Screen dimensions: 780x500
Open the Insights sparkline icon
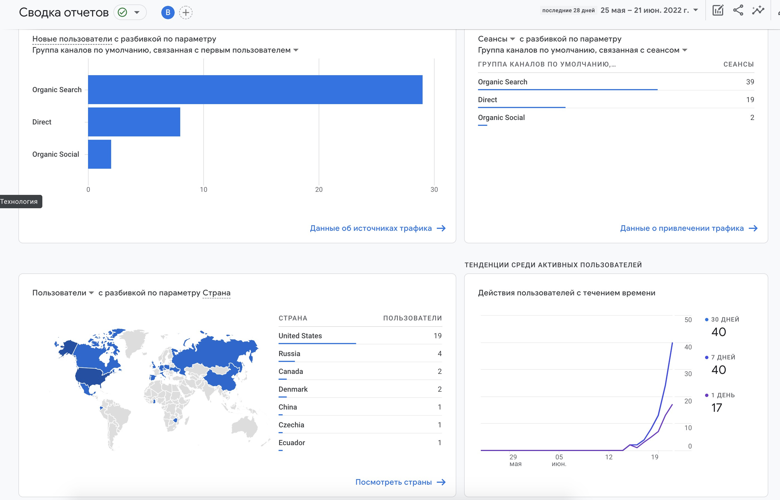tap(758, 10)
